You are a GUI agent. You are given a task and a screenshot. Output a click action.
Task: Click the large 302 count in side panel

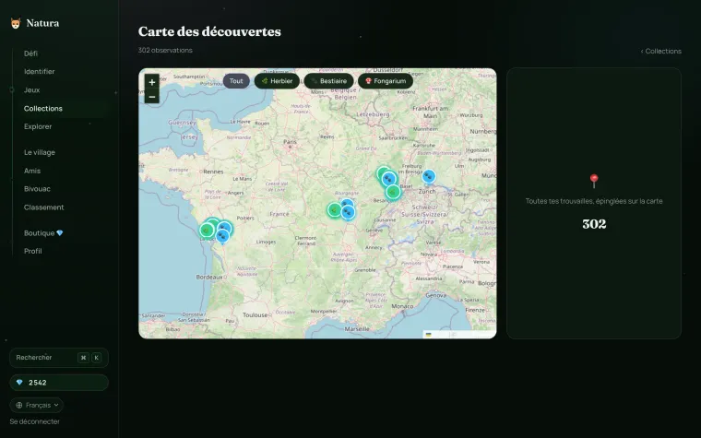pyautogui.click(x=594, y=224)
